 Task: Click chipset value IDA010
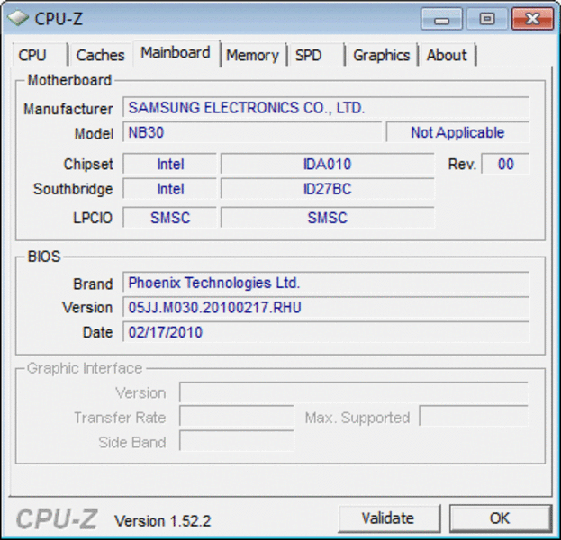point(328,164)
